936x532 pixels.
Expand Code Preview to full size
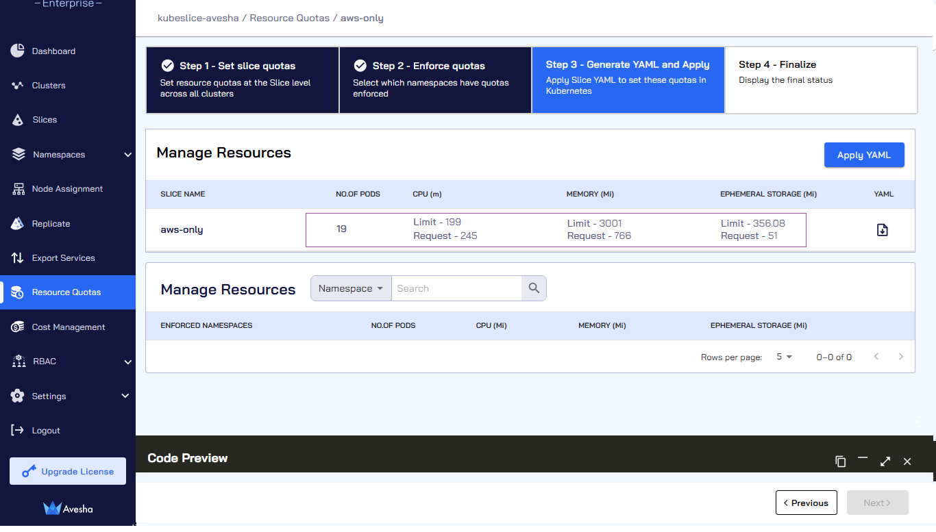tap(885, 461)
